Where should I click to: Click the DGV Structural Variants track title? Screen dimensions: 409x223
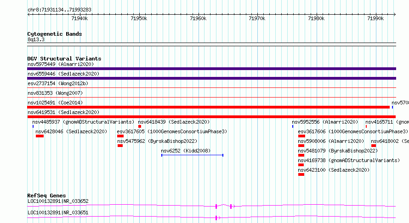point(64,59)
